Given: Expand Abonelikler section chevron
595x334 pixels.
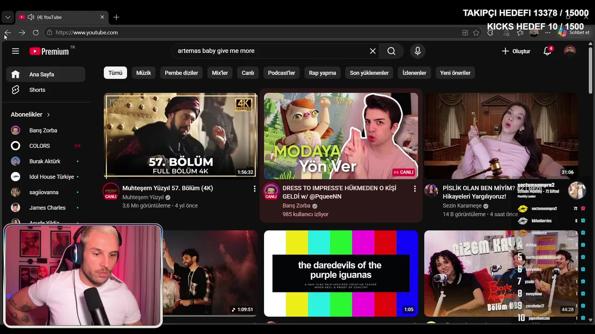Looking at the screenshot, I should click(x=48, y=115).
